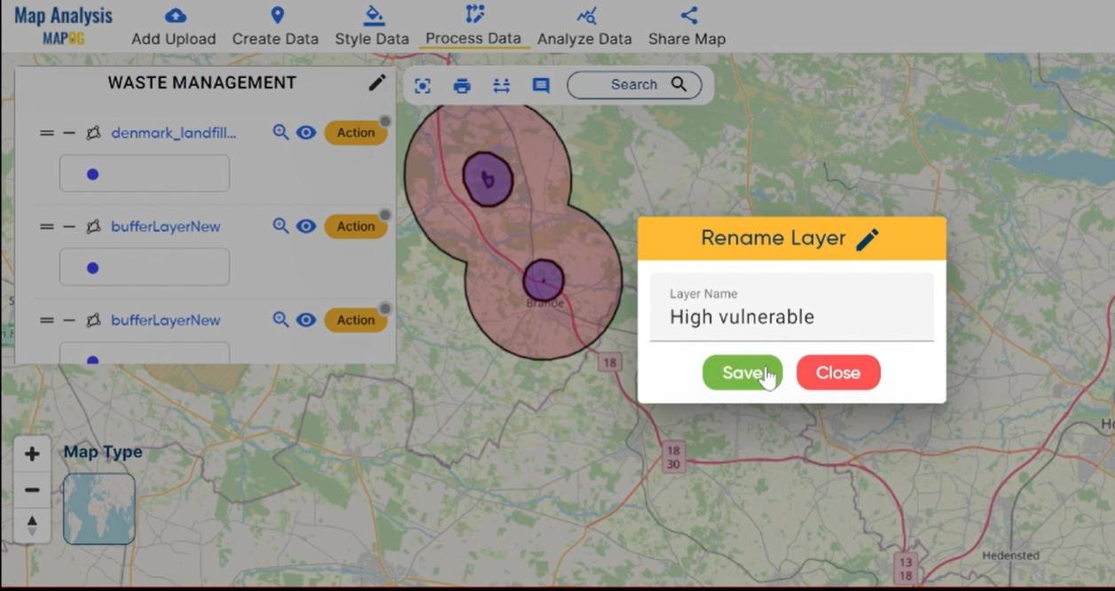This screenshot has height=591, width=1115.
Task: Collapse bufferLayerNew row below denmark_landfill
Action: (69, 227)
